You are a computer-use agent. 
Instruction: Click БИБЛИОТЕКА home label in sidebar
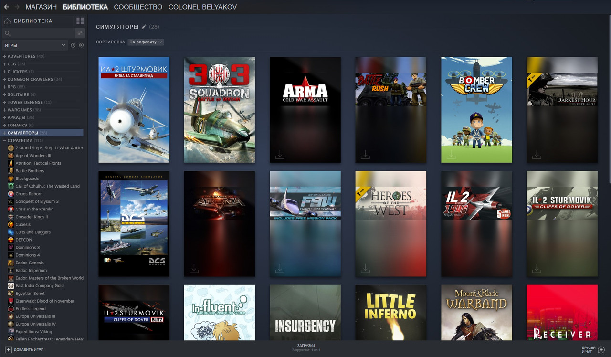point(33,21)
